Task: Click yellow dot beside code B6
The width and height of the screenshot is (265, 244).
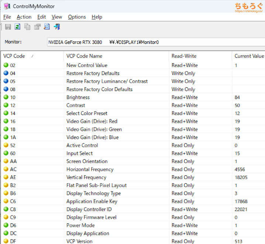Action: click(x=6, y=193)
